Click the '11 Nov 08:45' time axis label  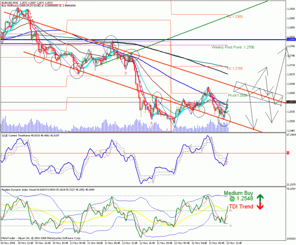coord(113,243)
